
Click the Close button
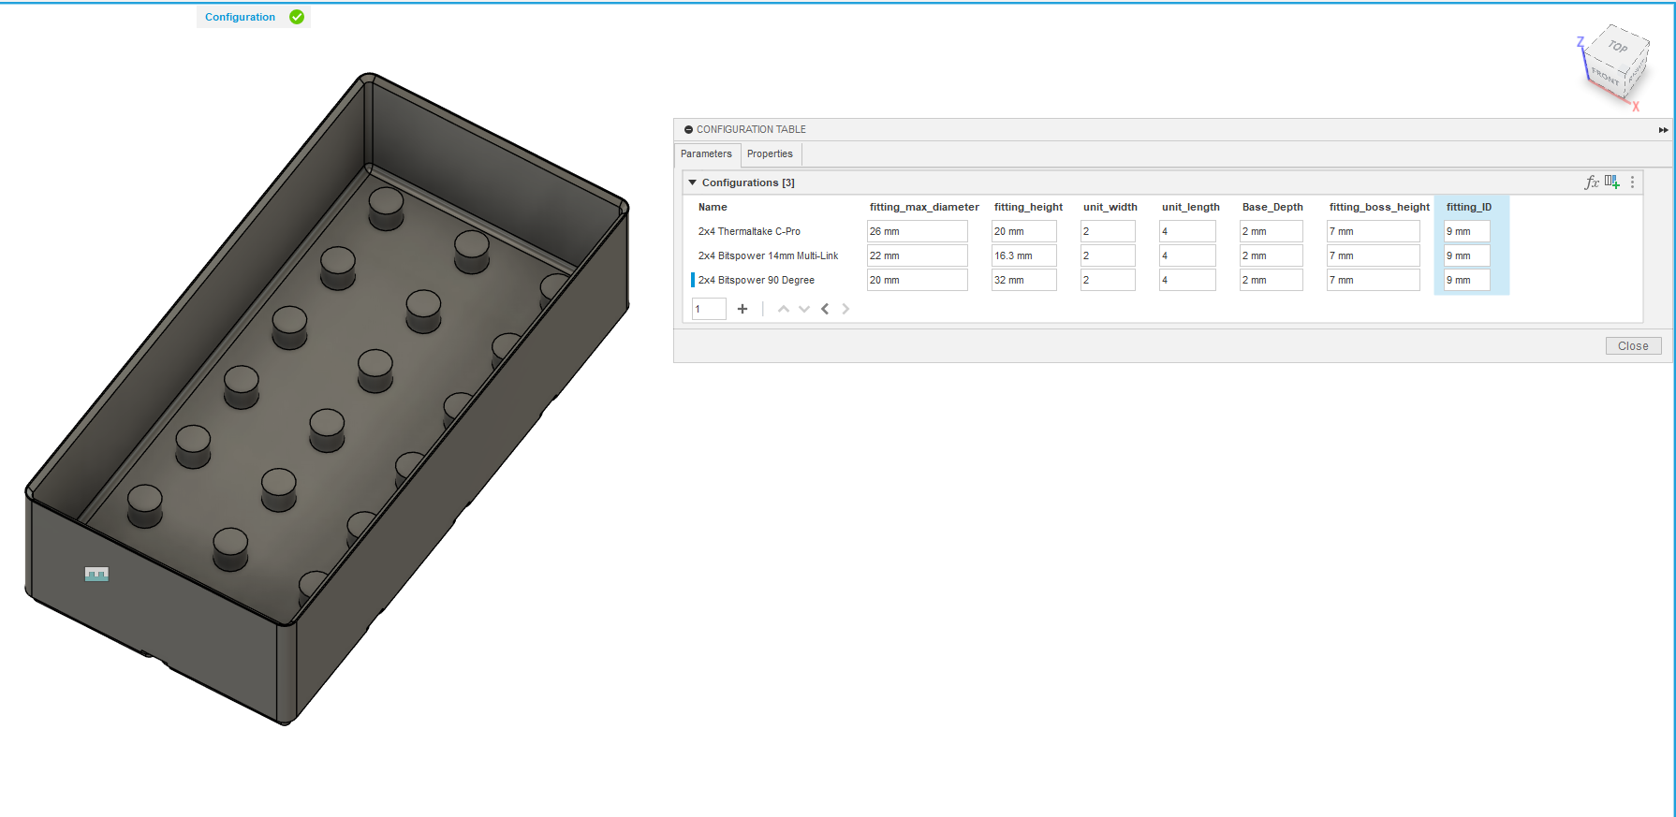tap(1633, 346)
